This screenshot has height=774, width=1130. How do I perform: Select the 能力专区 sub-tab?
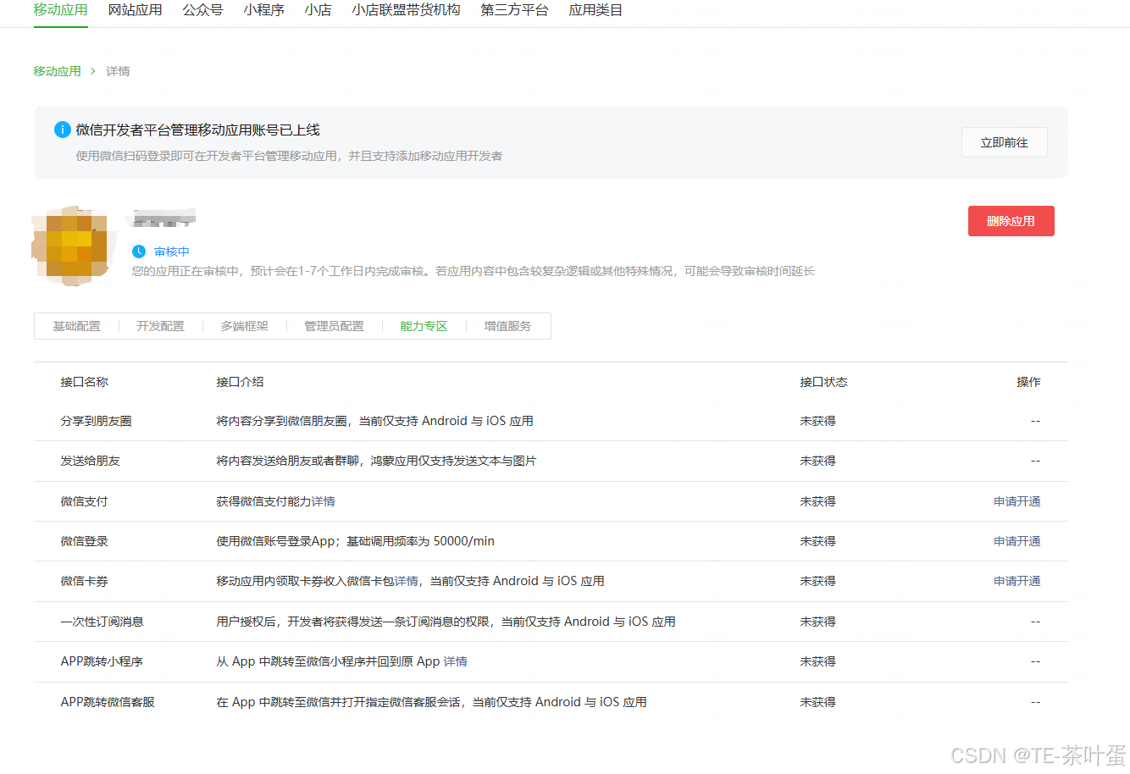tap(424, 326)
